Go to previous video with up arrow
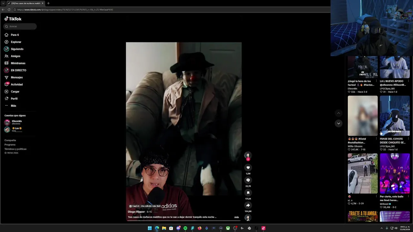413x232 pixels. (x=338, y=113)
